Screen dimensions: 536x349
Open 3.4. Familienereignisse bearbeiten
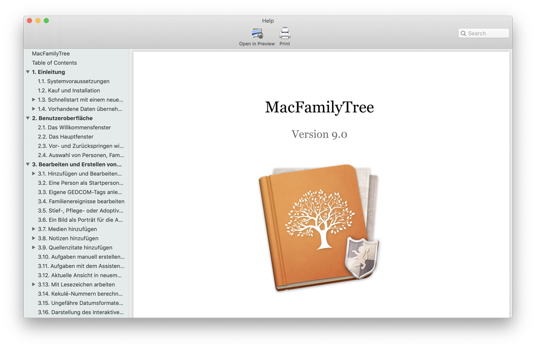[81, 201]
